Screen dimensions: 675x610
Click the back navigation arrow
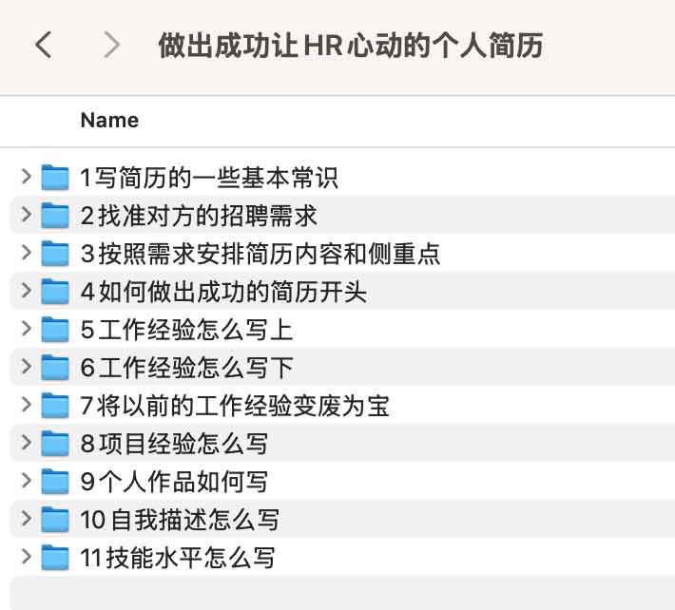tap(43, 45)
